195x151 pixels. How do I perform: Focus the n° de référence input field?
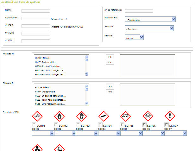pos(139,11)
